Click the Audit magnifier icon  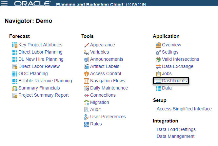pyautogui.click(x=87, y=110)
